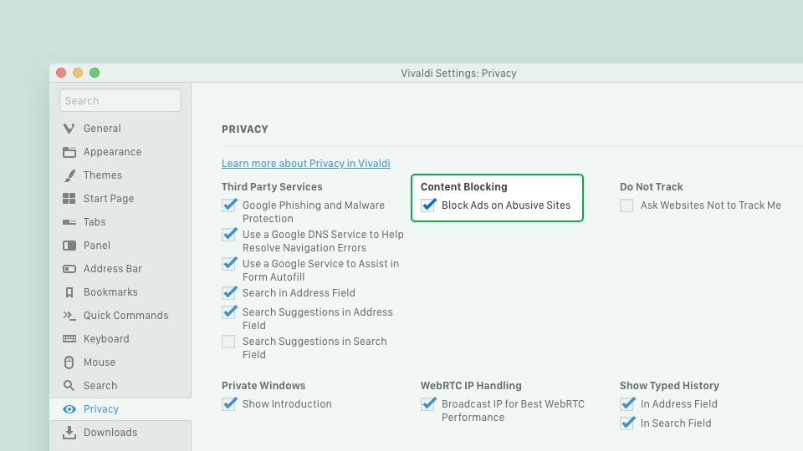Open the Tabs settings icon
Viewport: 803px width, 451px height.
pos(69,222)
